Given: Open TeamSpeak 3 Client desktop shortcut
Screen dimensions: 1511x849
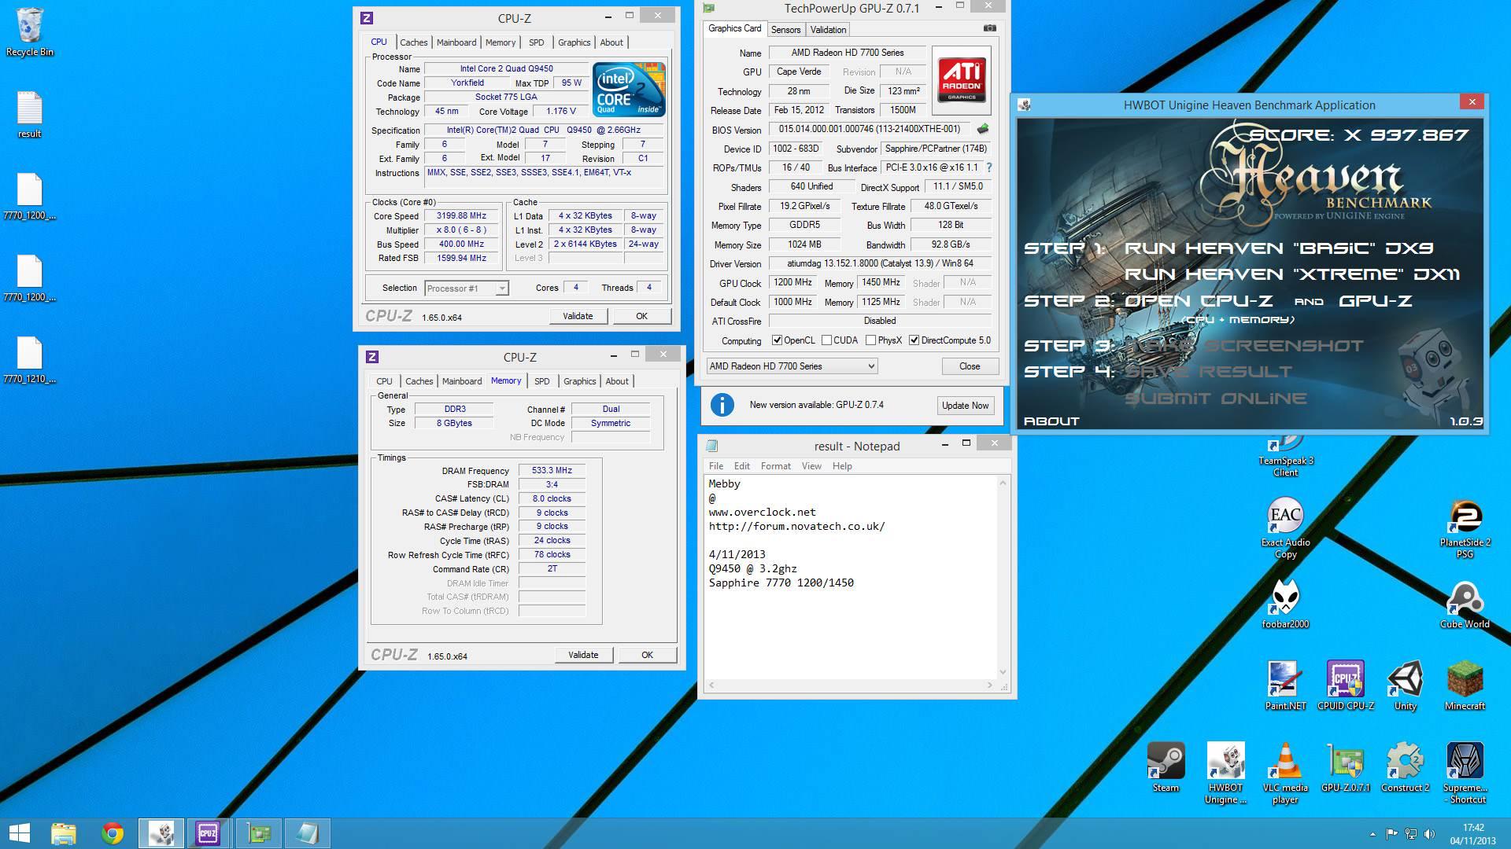Looking at the screenshot, I should pyautogui.click(x=1285, y=456).
